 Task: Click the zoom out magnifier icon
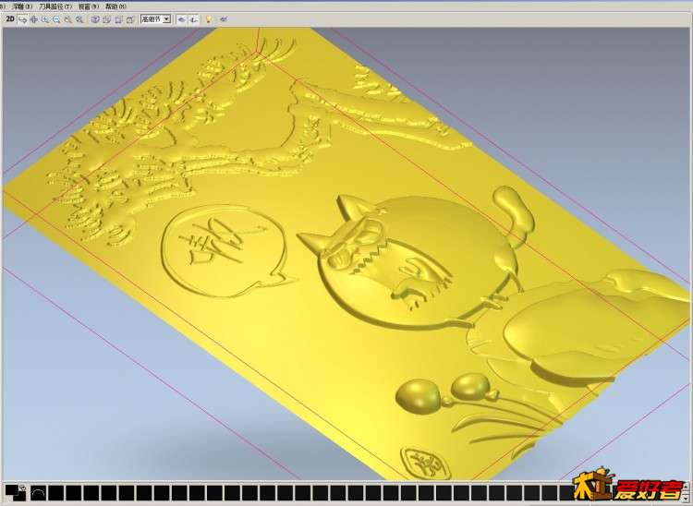(56, 19)
